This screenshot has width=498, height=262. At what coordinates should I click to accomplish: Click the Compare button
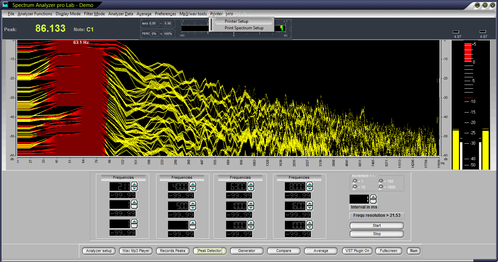(x=284, y=251)
